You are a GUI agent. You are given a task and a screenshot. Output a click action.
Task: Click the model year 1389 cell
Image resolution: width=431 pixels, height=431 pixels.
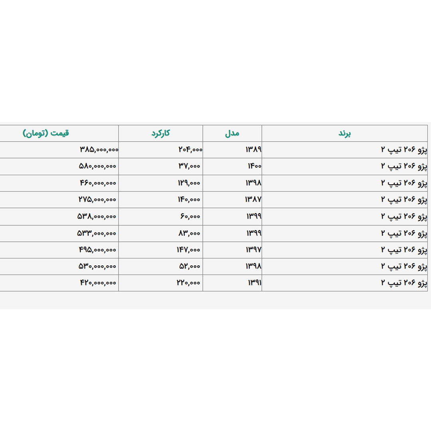(x=253, y=150)
